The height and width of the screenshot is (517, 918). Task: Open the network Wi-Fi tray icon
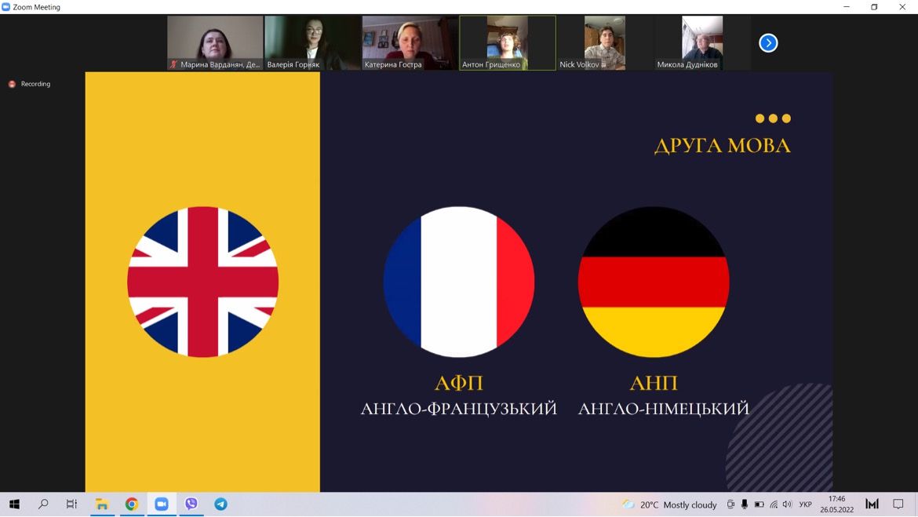[x=774, y=504]
